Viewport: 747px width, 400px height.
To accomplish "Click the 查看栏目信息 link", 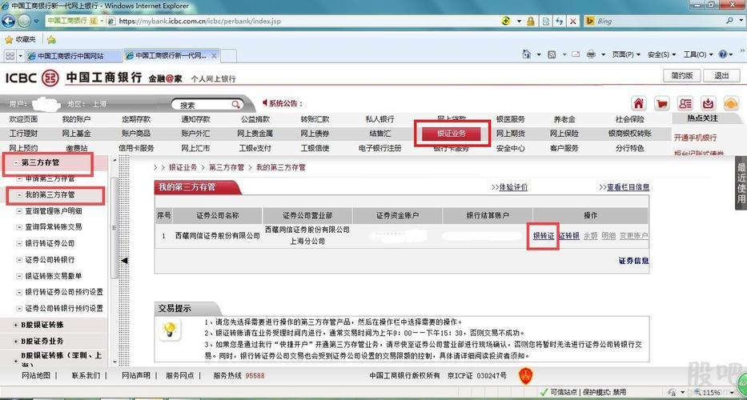I will tap(628, 187).
